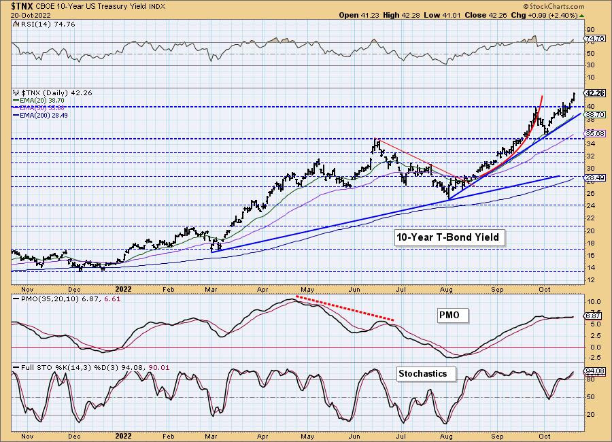
Task: Click 'Mar' on the price panel date axis
Action: (211, 290)
